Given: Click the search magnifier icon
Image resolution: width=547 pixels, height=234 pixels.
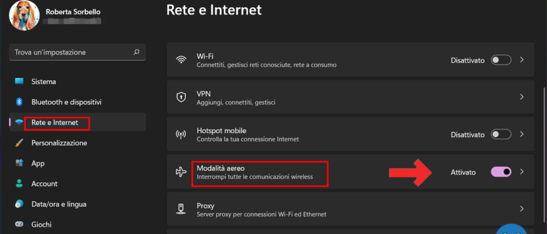Looking at the screenshot, I should pos(136,52).
